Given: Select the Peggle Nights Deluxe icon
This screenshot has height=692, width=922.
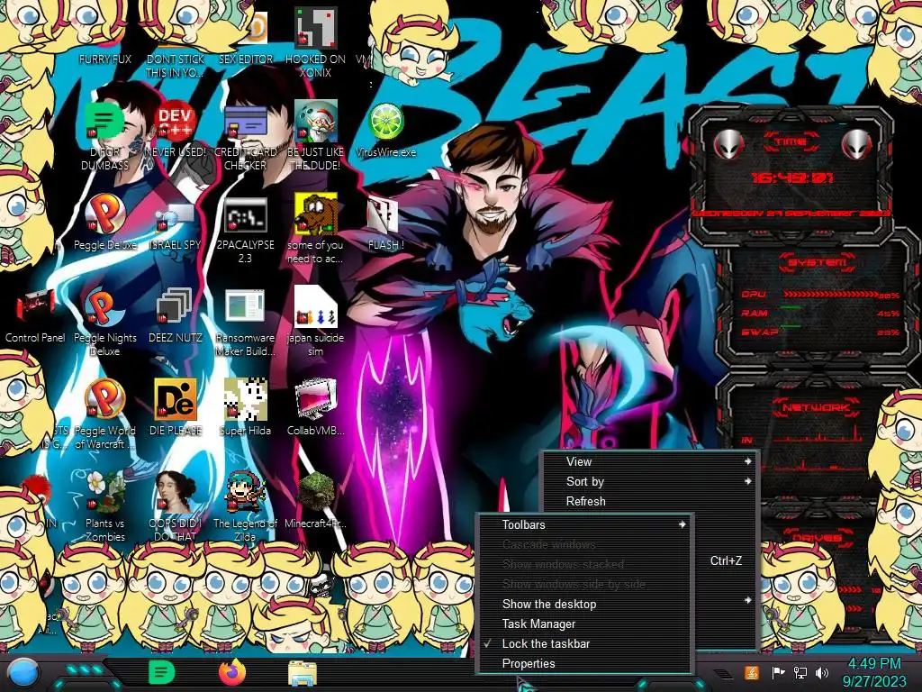Looking at the screenshot, I should (x=104, y=306).
